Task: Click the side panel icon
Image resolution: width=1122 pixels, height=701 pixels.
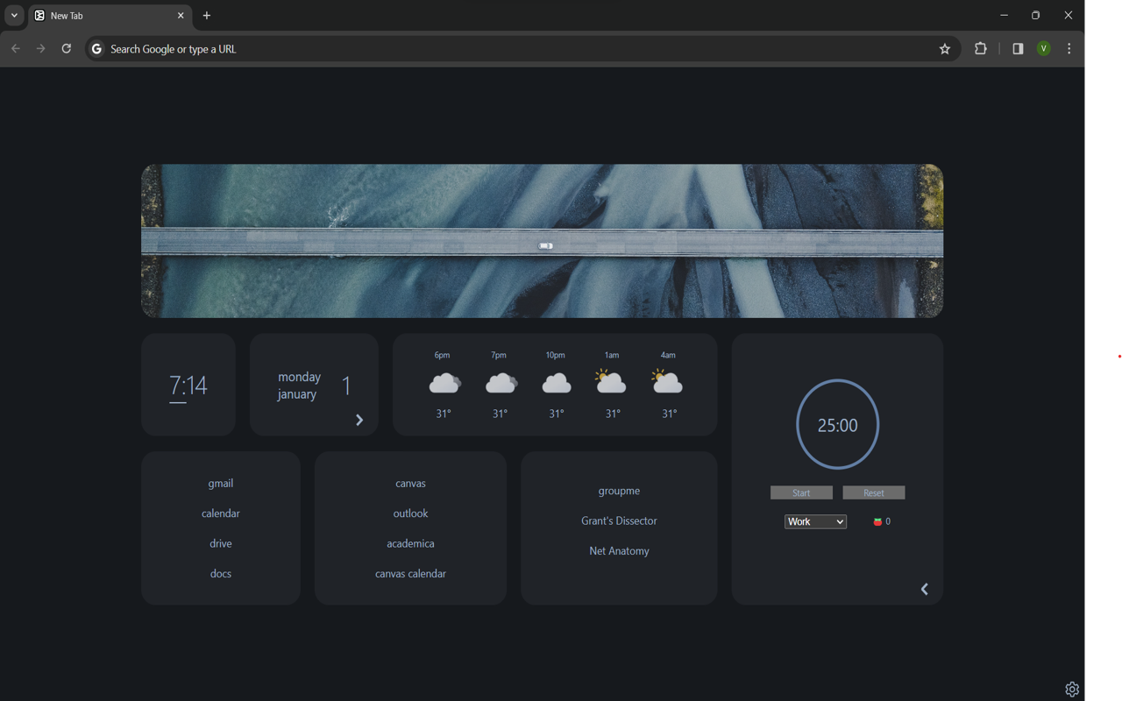Action: [x=1017, y=49]
